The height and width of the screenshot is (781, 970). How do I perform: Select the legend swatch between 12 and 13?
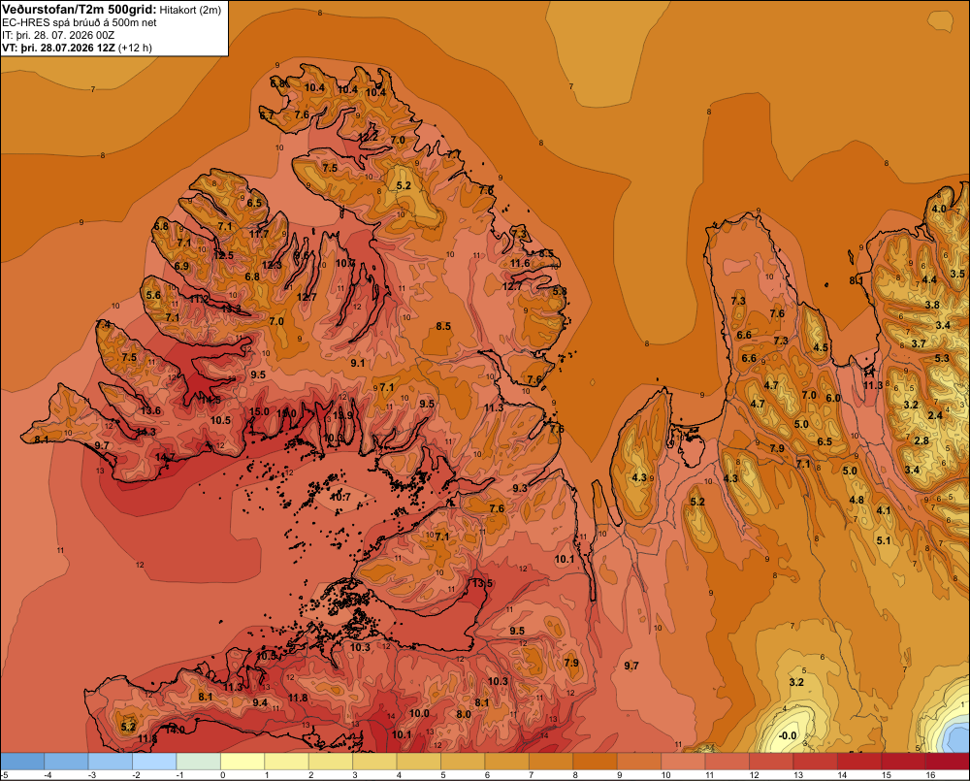(x=771, y=762)
